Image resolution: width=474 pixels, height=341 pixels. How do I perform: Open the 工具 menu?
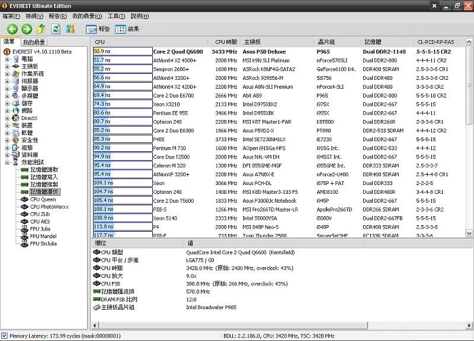(116, 16)
